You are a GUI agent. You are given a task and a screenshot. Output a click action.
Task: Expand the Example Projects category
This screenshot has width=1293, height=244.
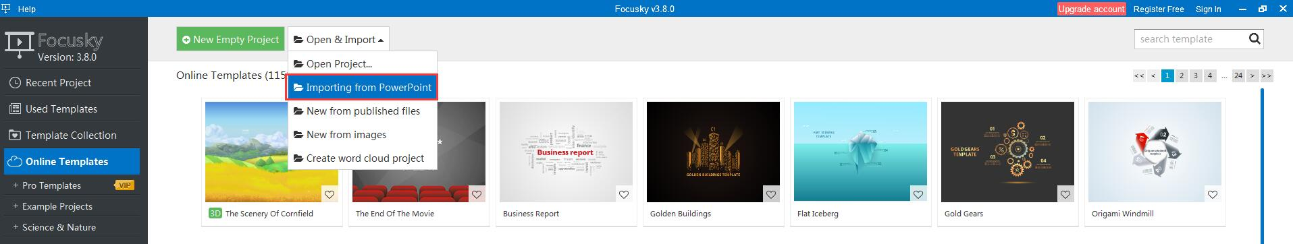(52, 206)
